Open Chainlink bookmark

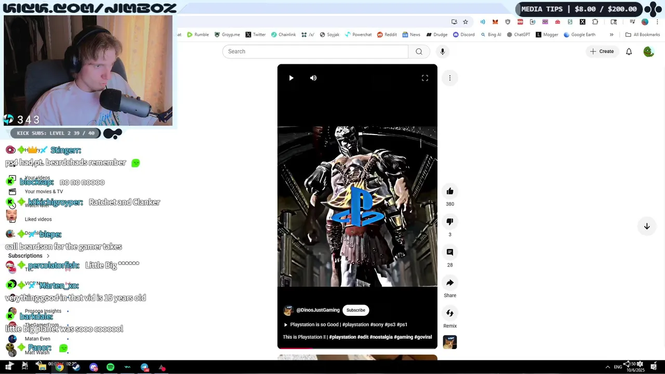point(283,35)
